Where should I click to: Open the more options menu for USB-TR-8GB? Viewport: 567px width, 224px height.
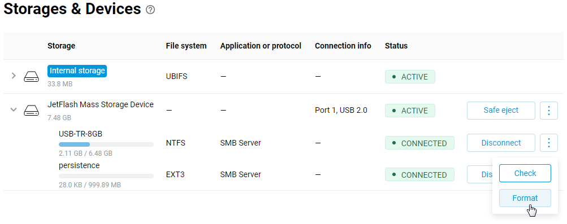point(549,143)
